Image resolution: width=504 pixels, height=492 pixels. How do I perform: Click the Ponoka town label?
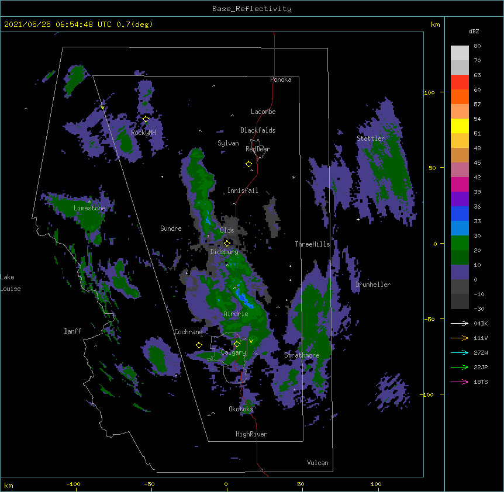(x=281, y=79)
